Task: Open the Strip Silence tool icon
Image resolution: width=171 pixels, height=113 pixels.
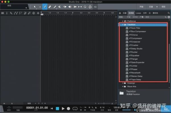Action: [x=90, y=7]
